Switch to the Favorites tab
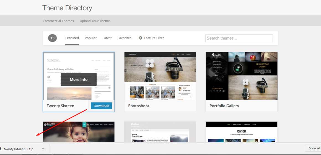Viewport: 321px width, 155px height. [125, 38]
